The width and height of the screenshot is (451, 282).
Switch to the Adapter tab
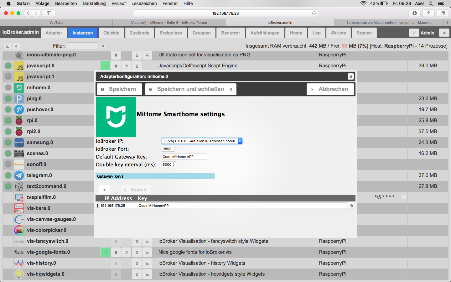tap(54, 33)
